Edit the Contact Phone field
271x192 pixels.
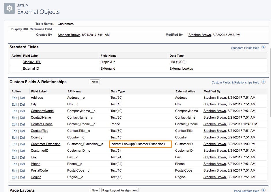coord(14,124)
